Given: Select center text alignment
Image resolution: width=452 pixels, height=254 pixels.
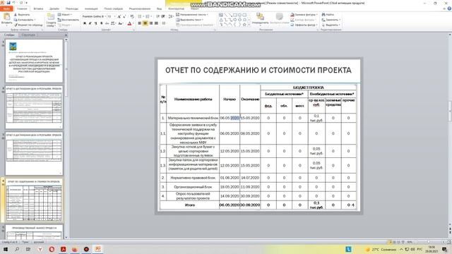Looking at the screenshot, I should pos(145,23).
